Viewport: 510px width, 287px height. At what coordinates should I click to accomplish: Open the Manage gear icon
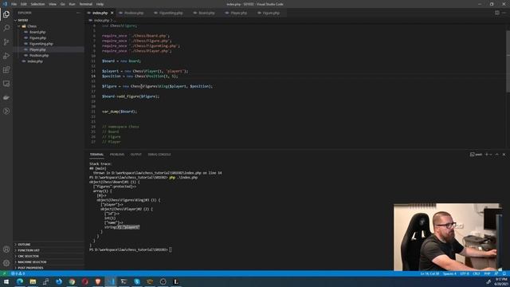[6, 263]
